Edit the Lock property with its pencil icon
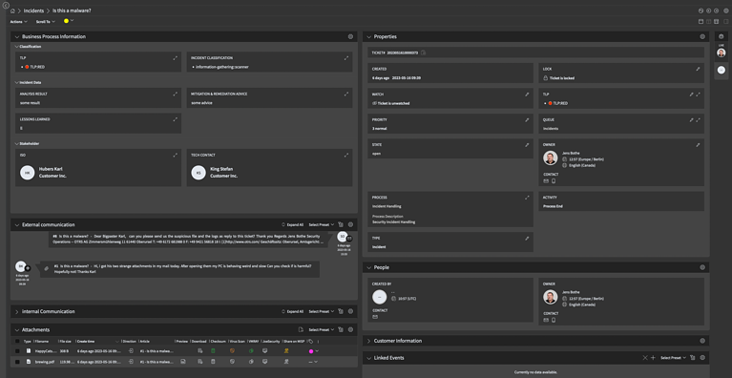 [698, 69]
